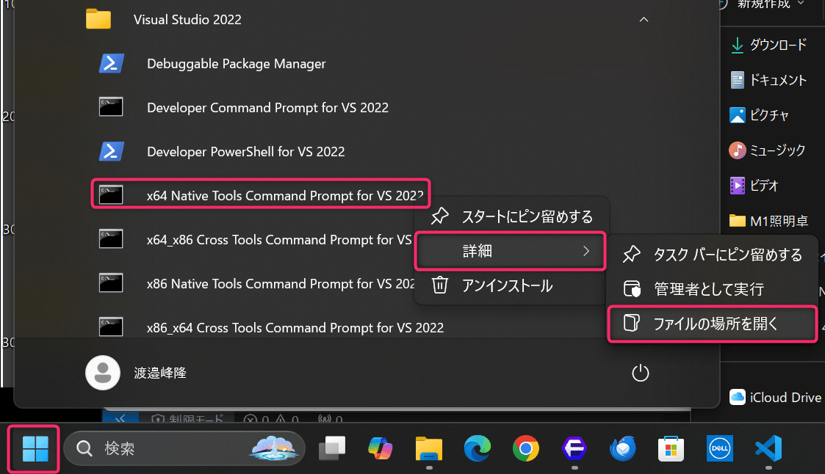Open ピクチャ label in Explorer sidebar
This screenshot has height=474, width=825.
tap(769, 115)
